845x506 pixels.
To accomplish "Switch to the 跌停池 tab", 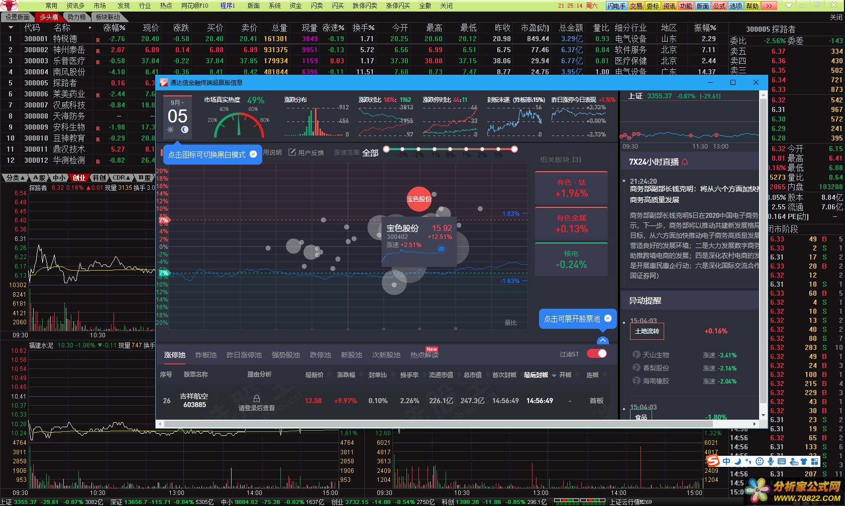I will (x=321, y=355).
